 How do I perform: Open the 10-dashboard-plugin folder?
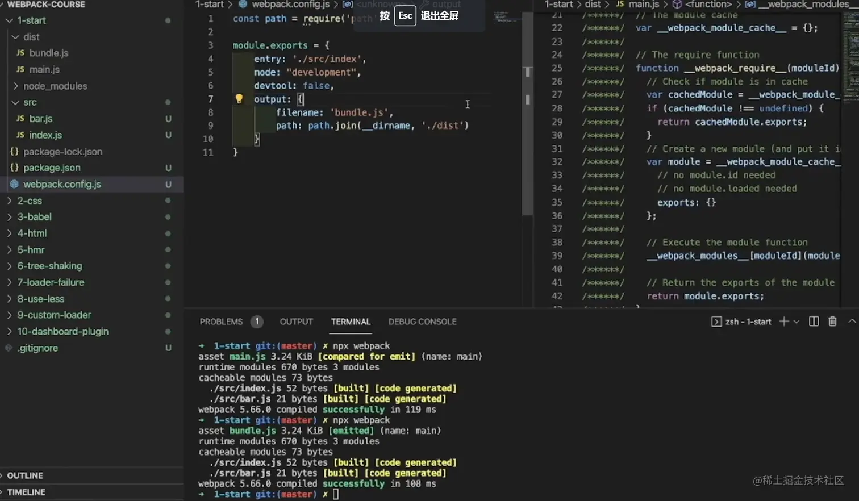tap(63, 331)
